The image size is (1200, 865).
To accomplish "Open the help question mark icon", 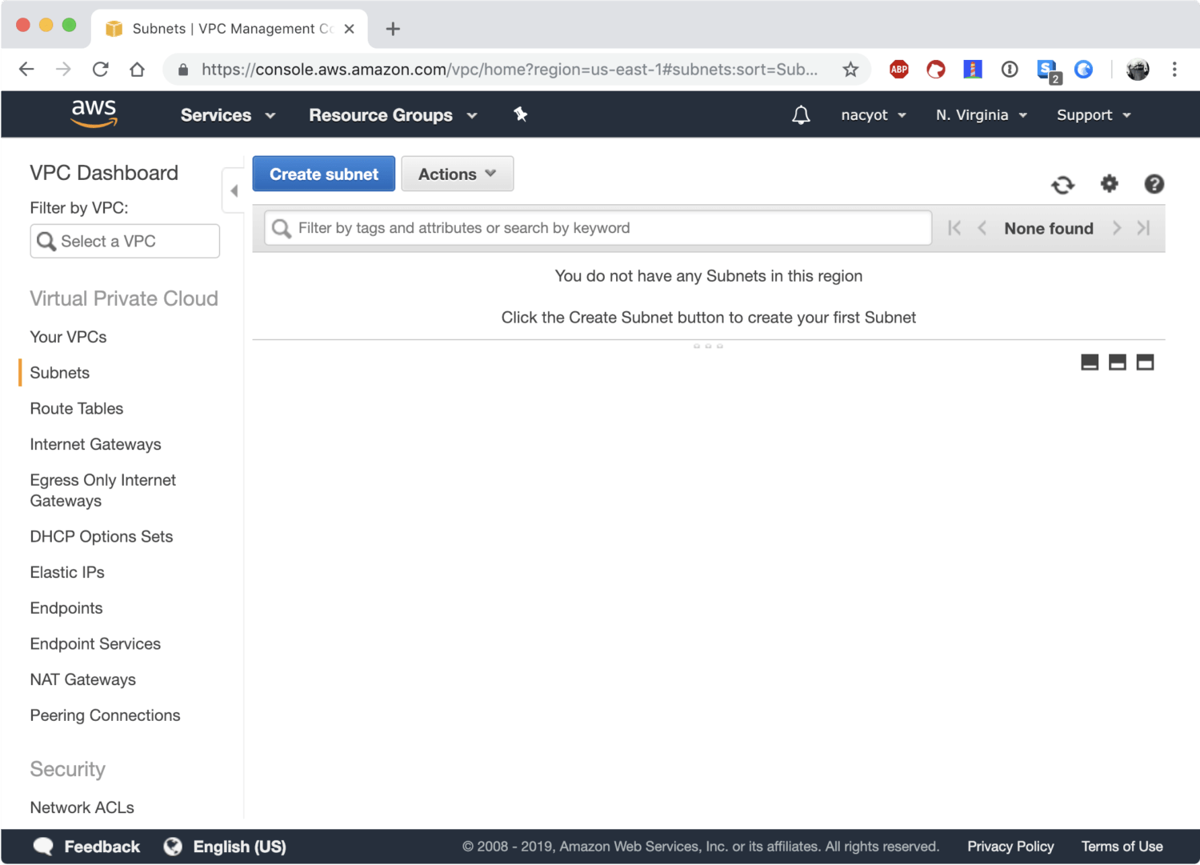I will (1154, 184).
